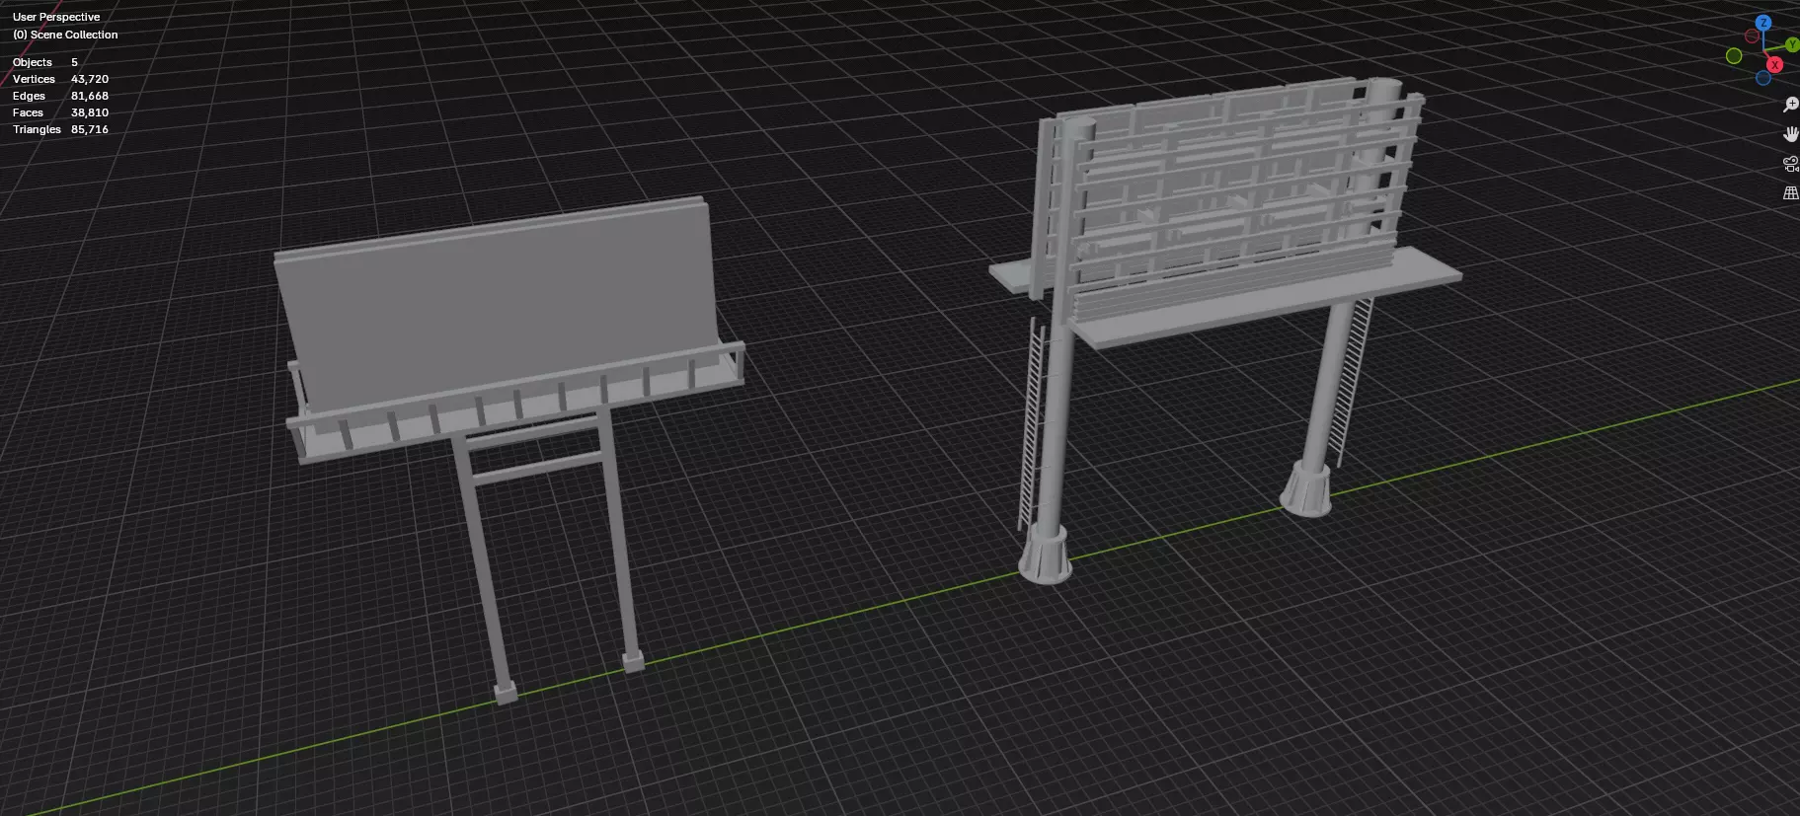Click the Triangles value '85,716'
1800x816 pixels.
pyautogui.click(x=90, y=129)
